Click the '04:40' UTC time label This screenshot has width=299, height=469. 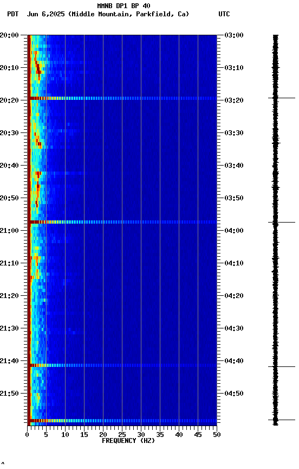coord(234,362)
